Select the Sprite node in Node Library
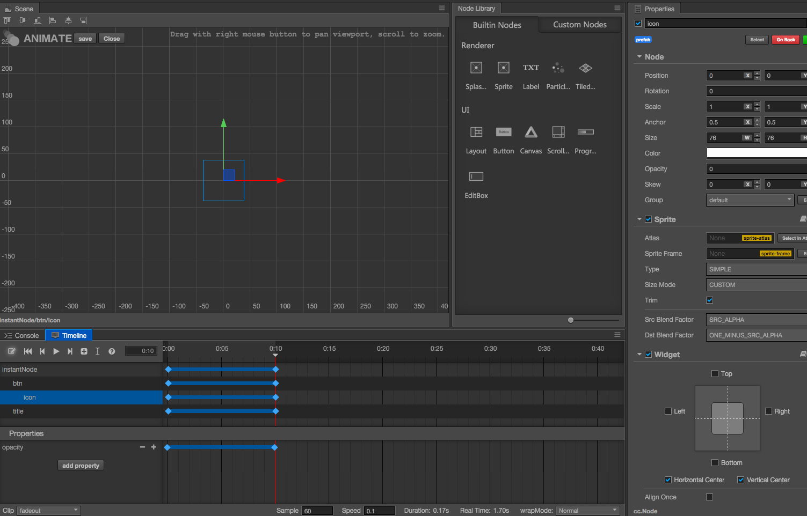Screen dimensions: 807x516 coord(503,68)
